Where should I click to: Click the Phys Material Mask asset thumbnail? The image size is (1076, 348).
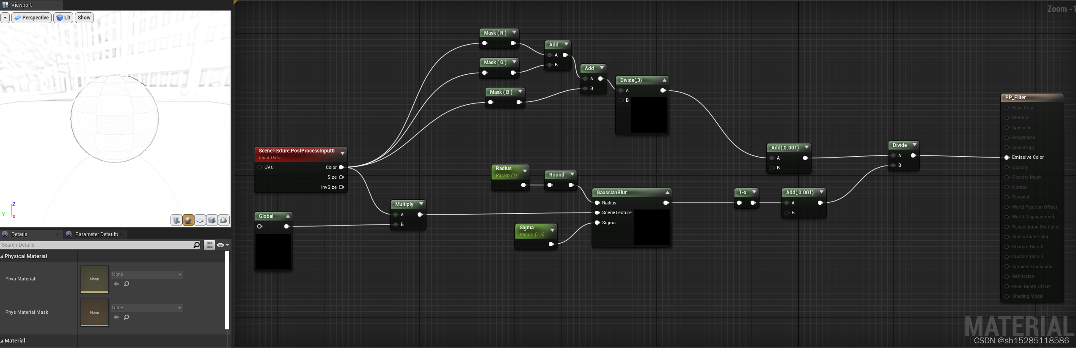[95, 313]
